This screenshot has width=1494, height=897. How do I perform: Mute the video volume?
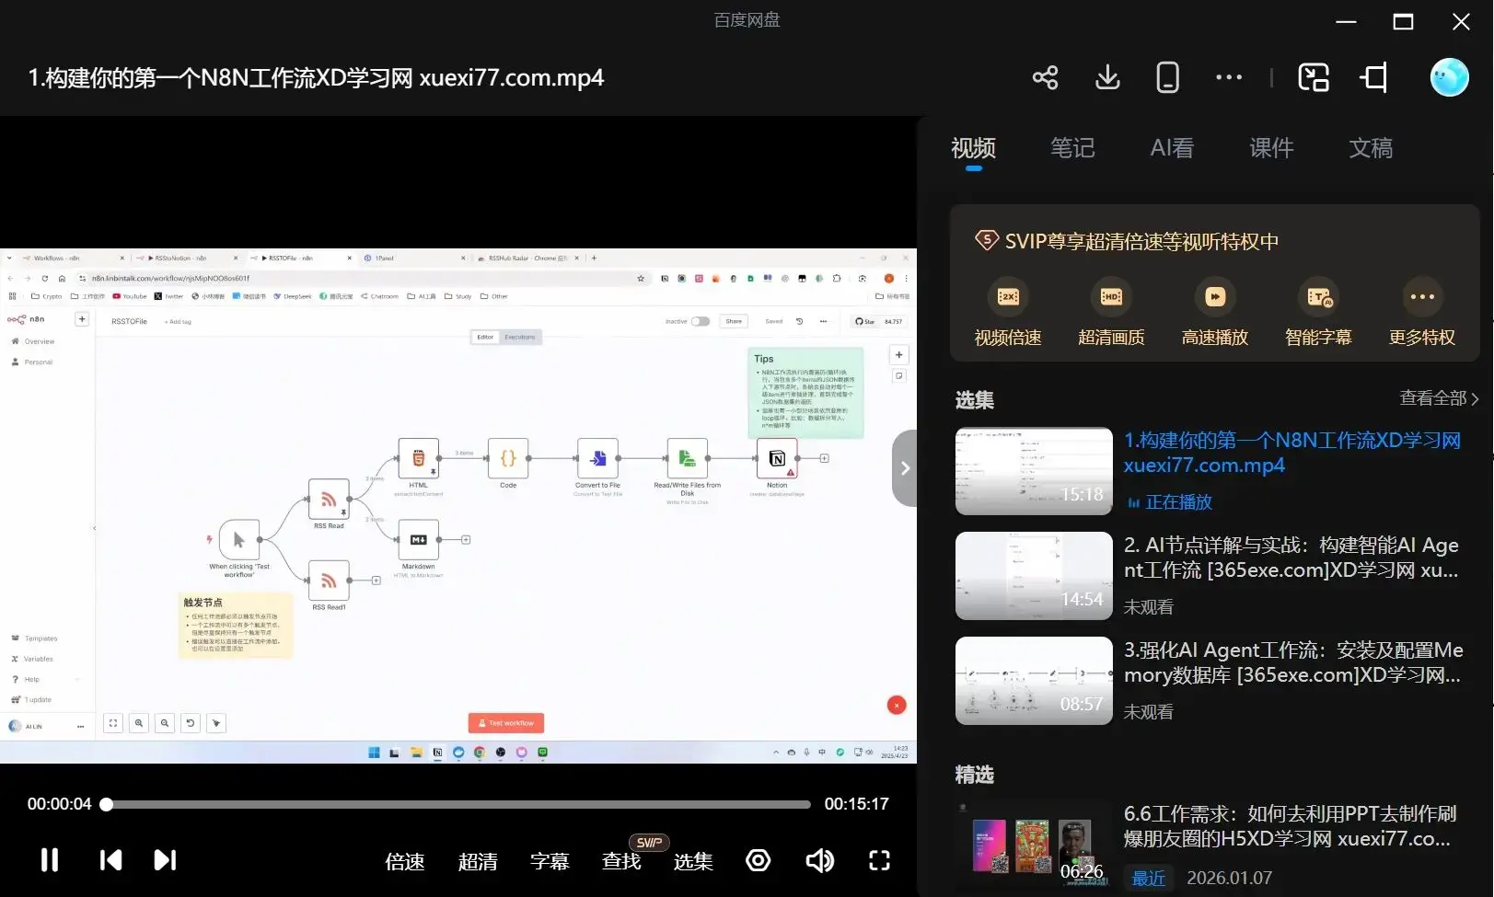click(818, 860)
